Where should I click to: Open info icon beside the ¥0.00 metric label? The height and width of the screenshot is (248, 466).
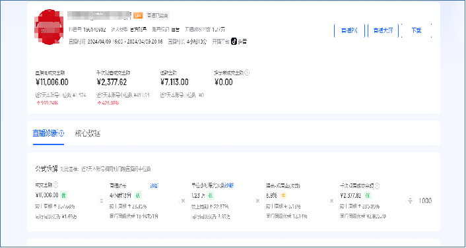click(248, 73)
